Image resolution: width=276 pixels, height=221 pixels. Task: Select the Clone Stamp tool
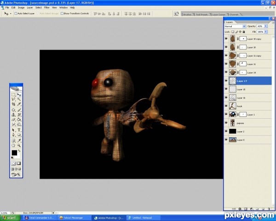click(x=13, y=115)
